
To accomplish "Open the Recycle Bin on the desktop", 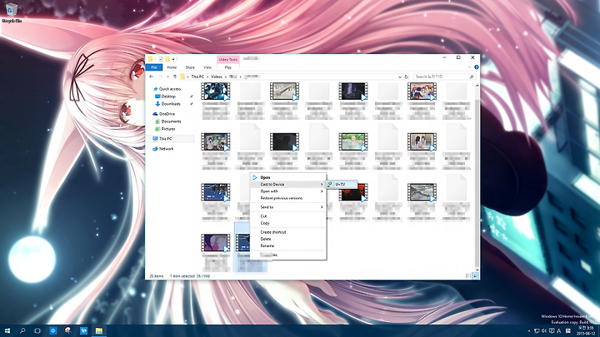I will (x=12, y=12).
